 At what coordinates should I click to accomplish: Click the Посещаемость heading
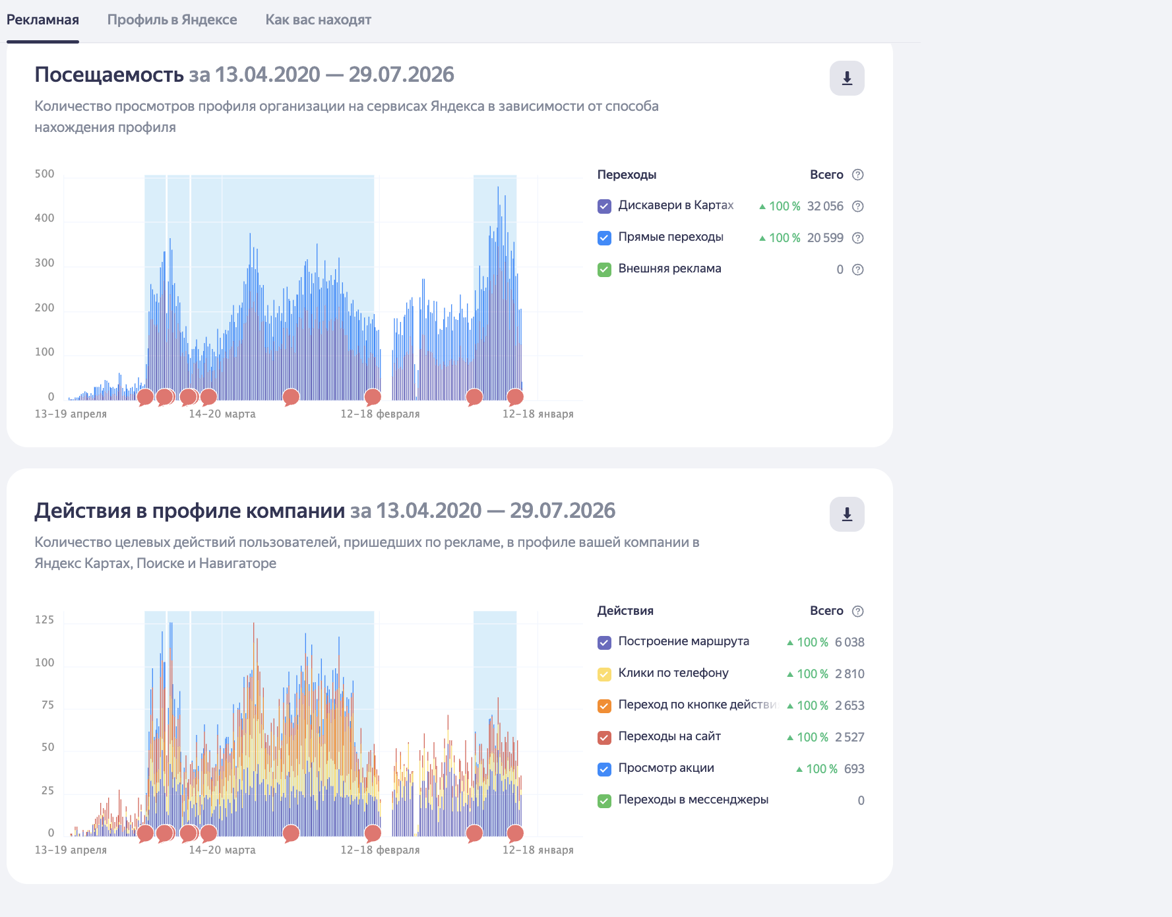tap(109, 75)
